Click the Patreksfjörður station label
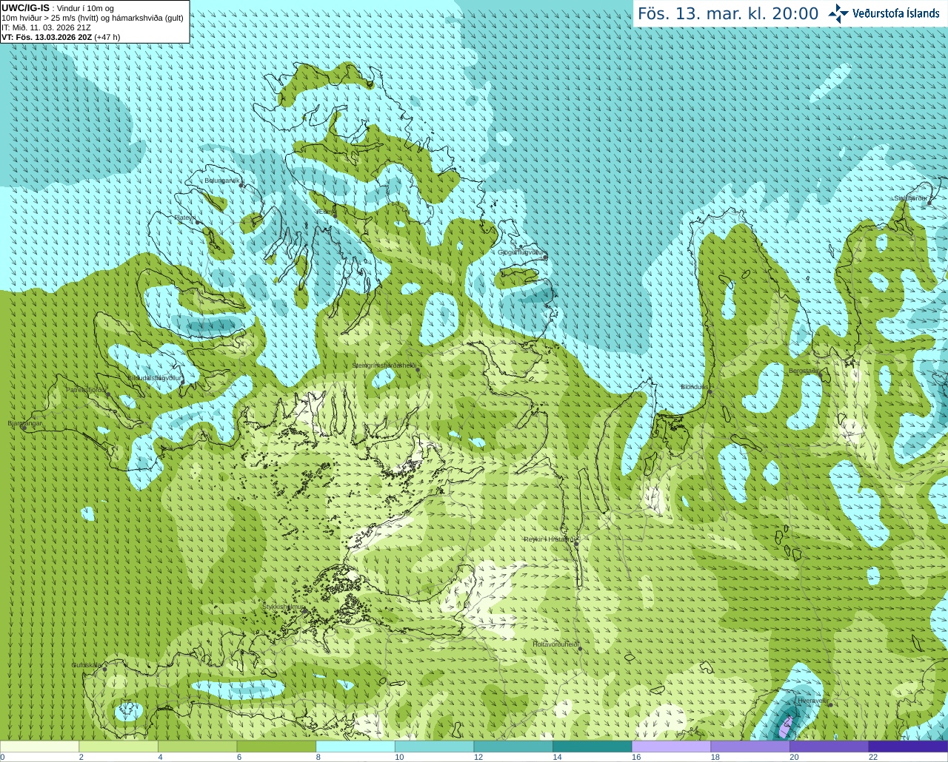This screenshot has width=948, height=762. click(87, 390)
